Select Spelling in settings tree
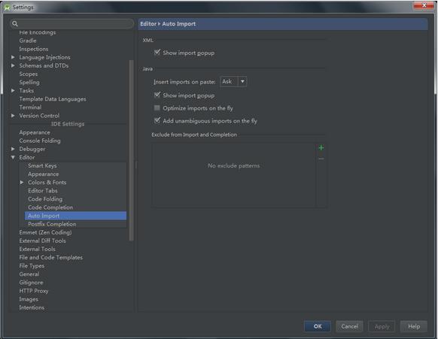 coord(29,83)
